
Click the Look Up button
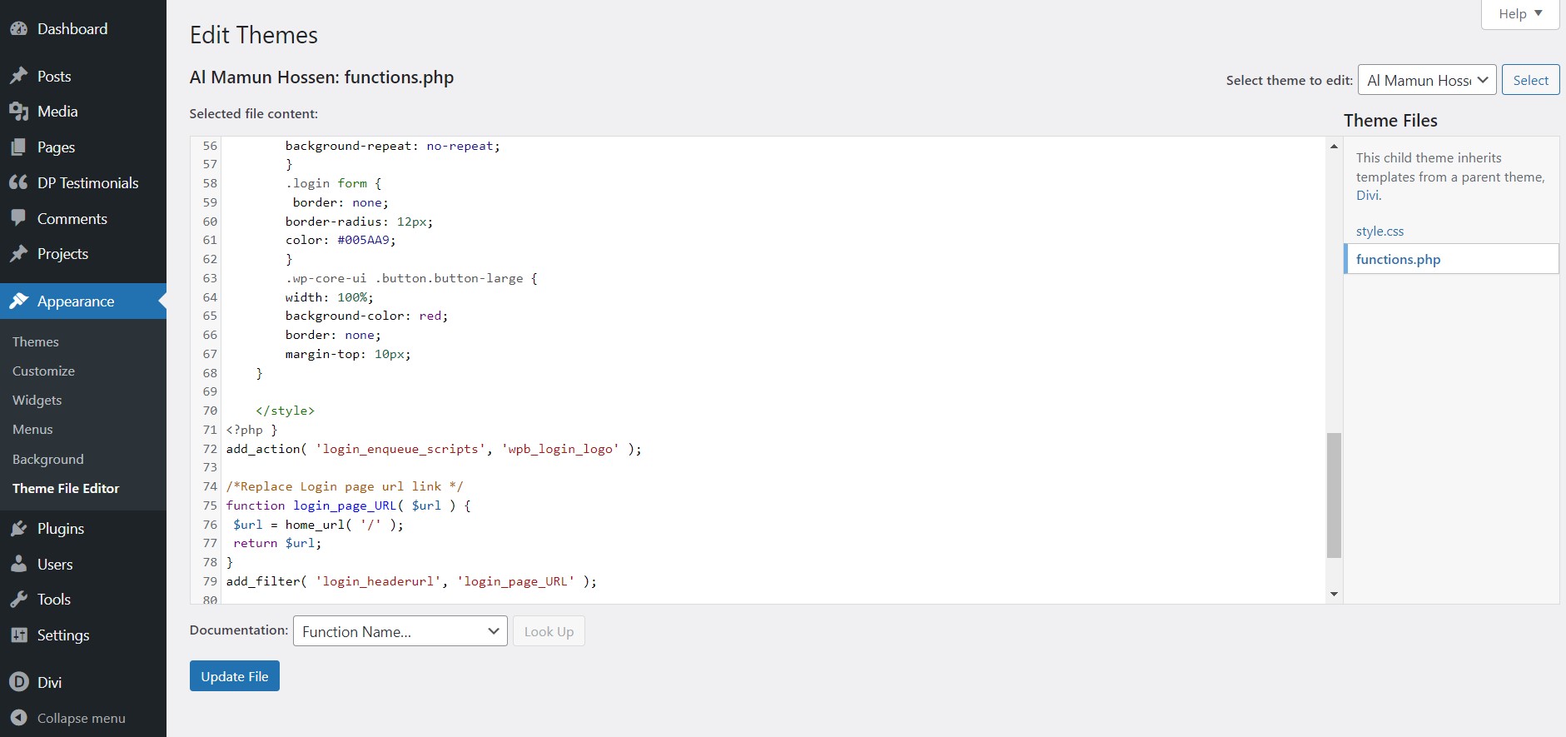pos(549,631)
